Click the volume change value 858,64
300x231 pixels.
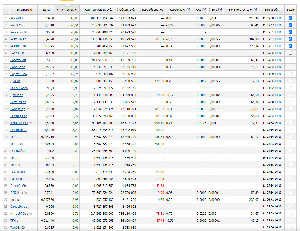(159, 137)
